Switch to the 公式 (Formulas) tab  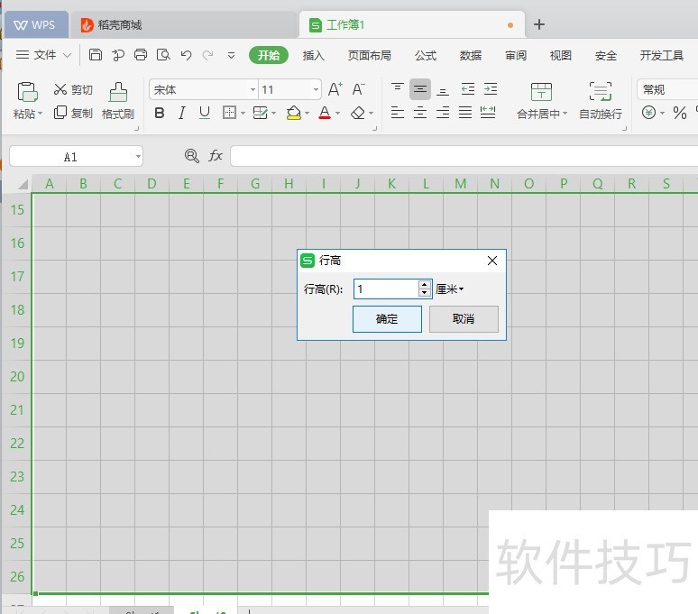tap(426, 55)
